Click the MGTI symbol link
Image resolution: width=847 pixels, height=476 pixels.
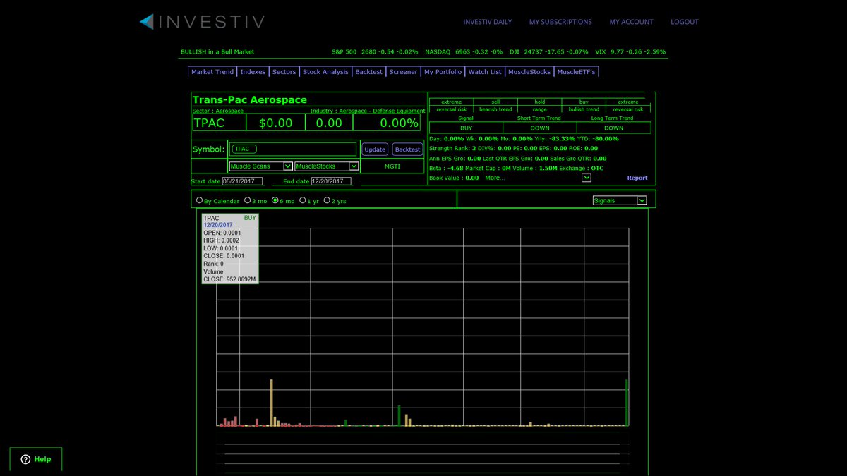point(394,166)
